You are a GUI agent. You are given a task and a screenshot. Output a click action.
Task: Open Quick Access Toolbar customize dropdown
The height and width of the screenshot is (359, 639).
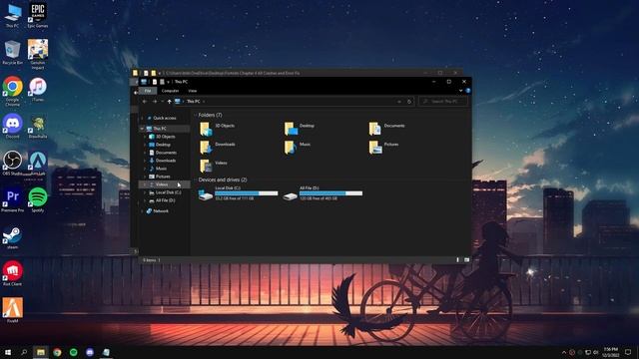[x=168, y=82]
